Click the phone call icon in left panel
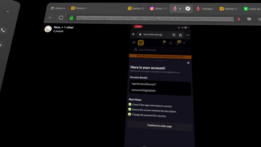Viewport: 261px width, 147px height. click(3, 30)
